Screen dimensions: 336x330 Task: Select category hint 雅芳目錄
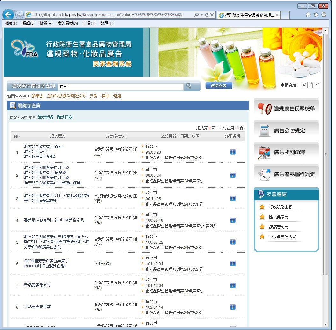[64, 117]
